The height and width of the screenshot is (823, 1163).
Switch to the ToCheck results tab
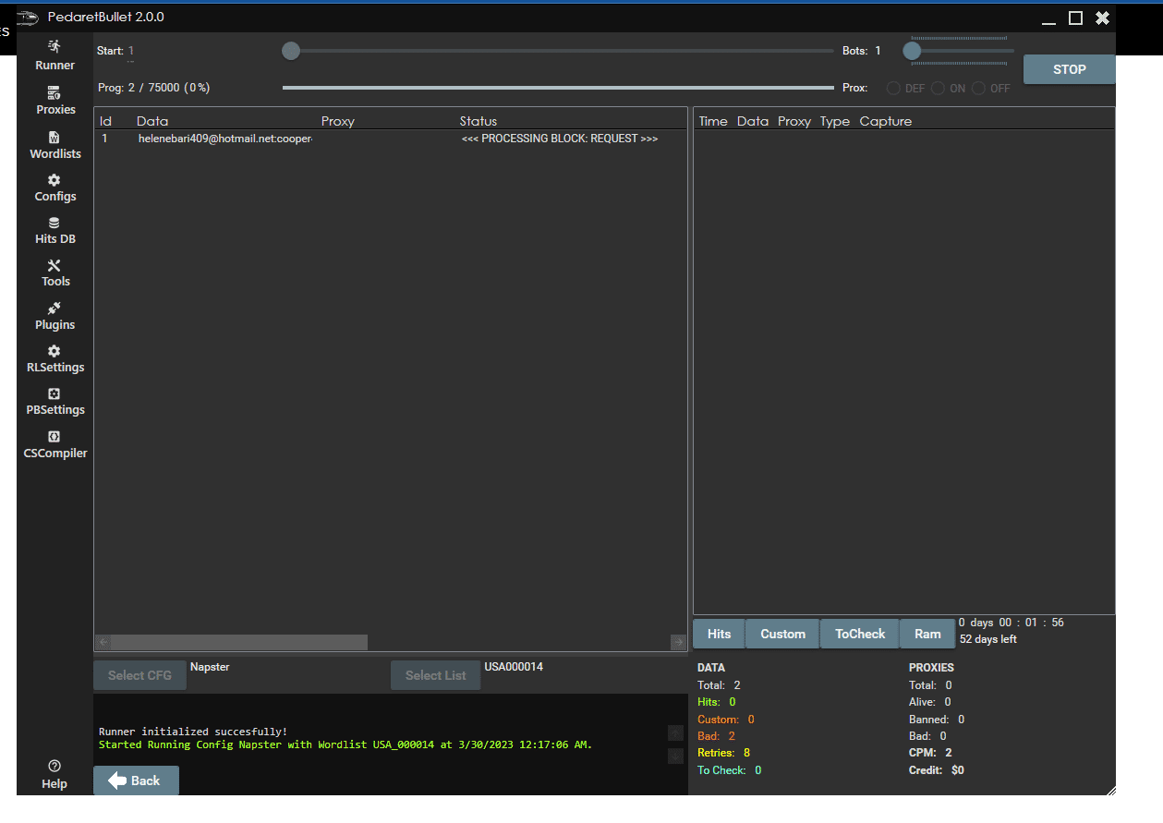point(859,634)
